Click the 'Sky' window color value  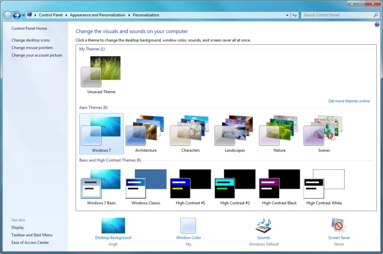tap(188, 244)
